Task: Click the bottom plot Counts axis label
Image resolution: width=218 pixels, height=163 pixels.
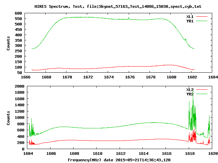Action: pos(8,118)
